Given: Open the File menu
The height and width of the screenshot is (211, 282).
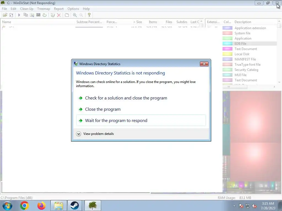Looking at the screenshot, I should [4, 9].
